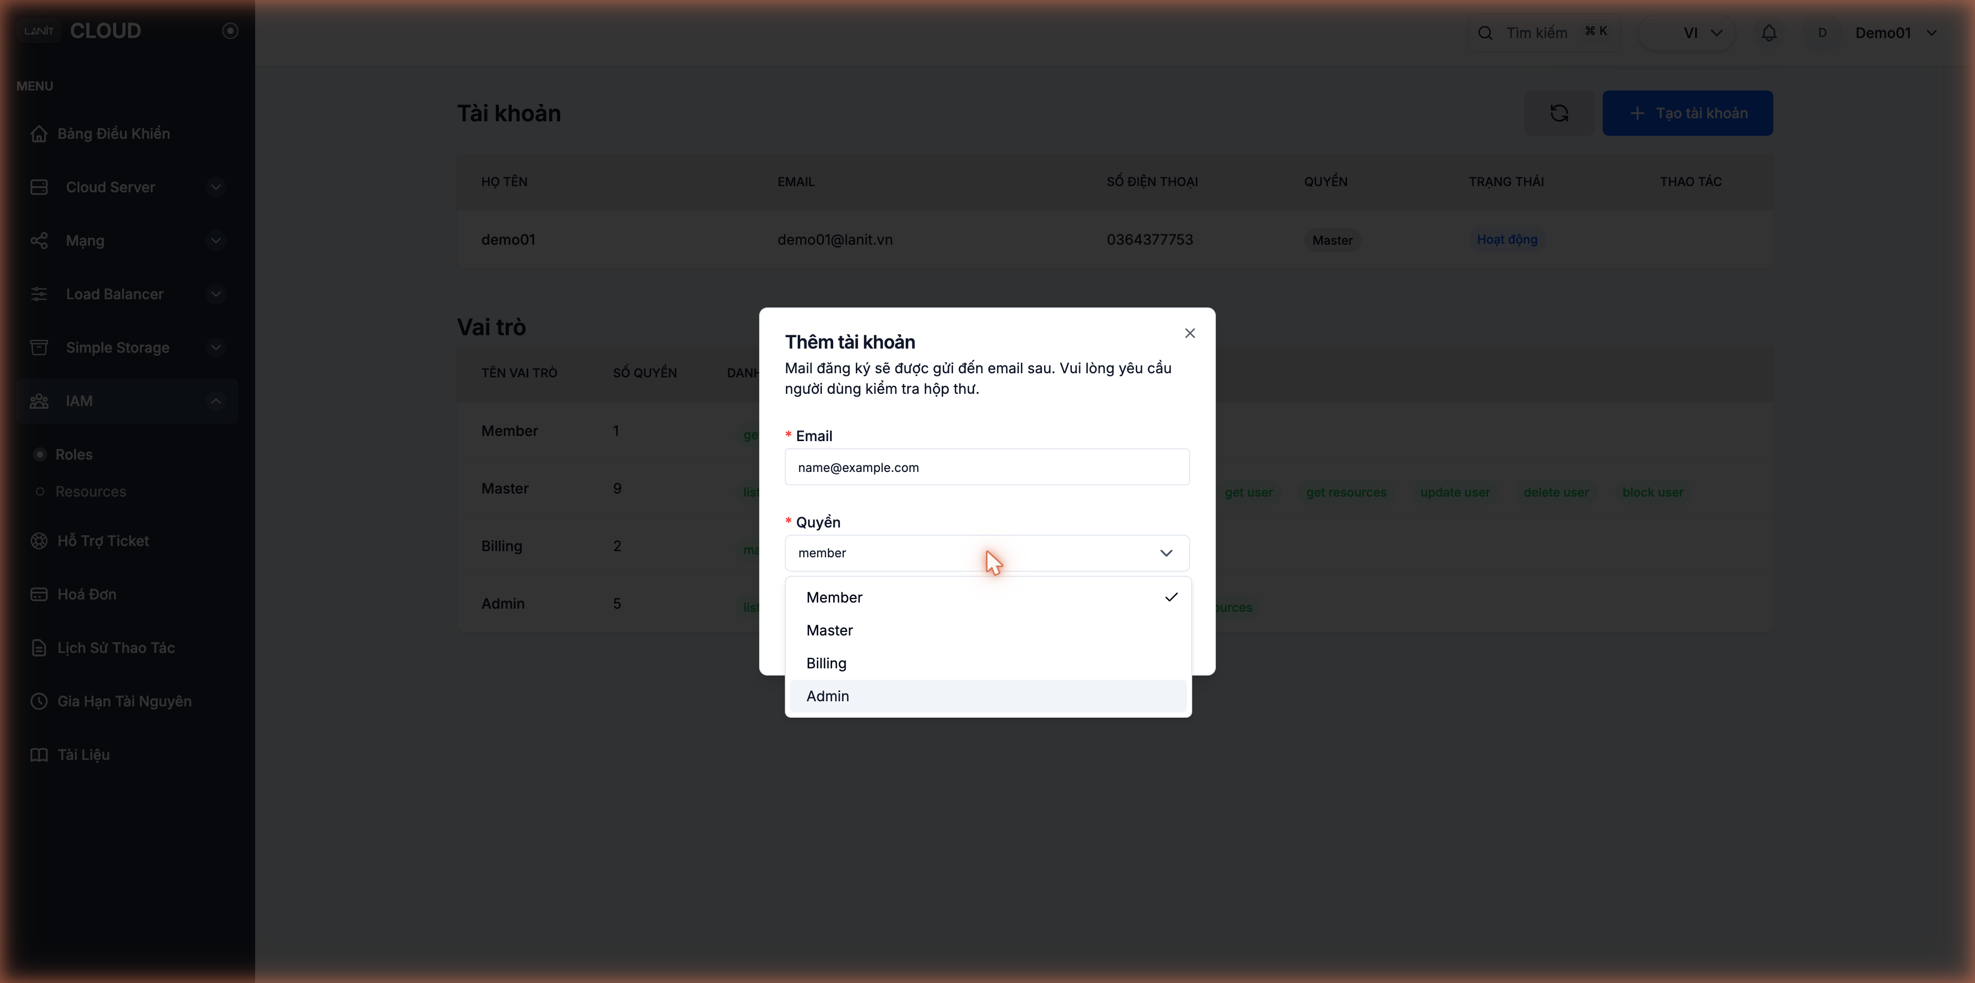Click the Quyền dropdown arrow

click(x=1166, y=553)
